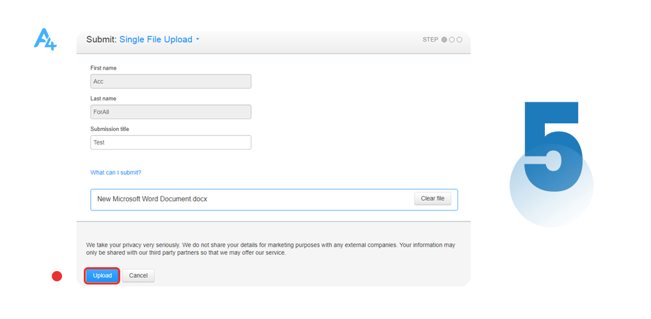Click the Cancel button
Screen dimensions: 651x319
point(138,276)
